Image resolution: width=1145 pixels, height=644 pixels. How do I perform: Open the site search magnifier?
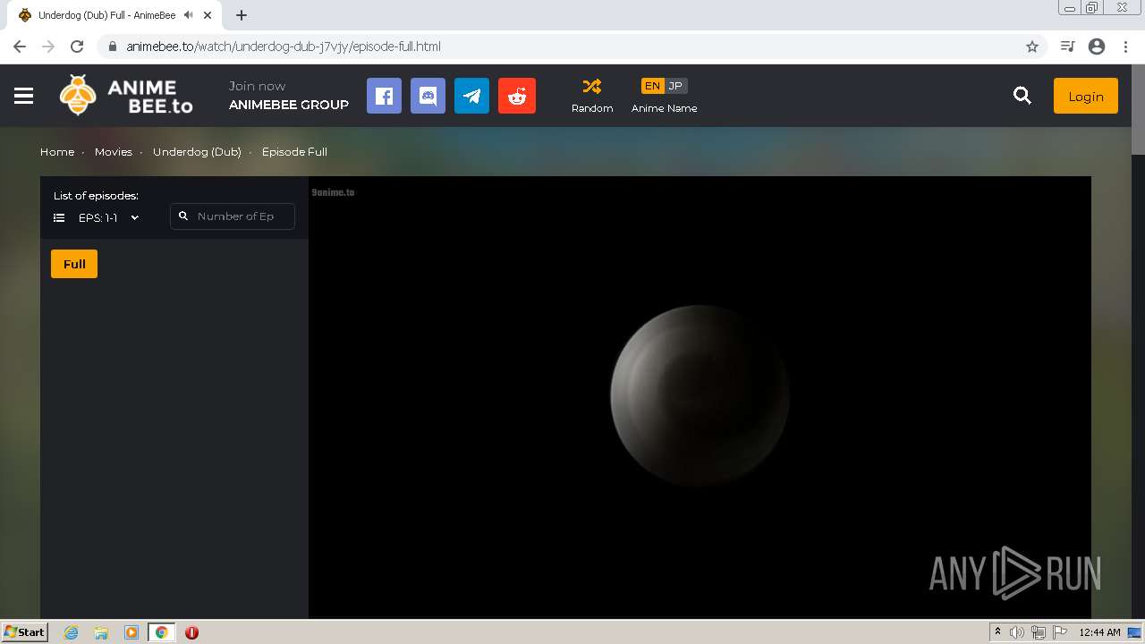(1022, 96)
